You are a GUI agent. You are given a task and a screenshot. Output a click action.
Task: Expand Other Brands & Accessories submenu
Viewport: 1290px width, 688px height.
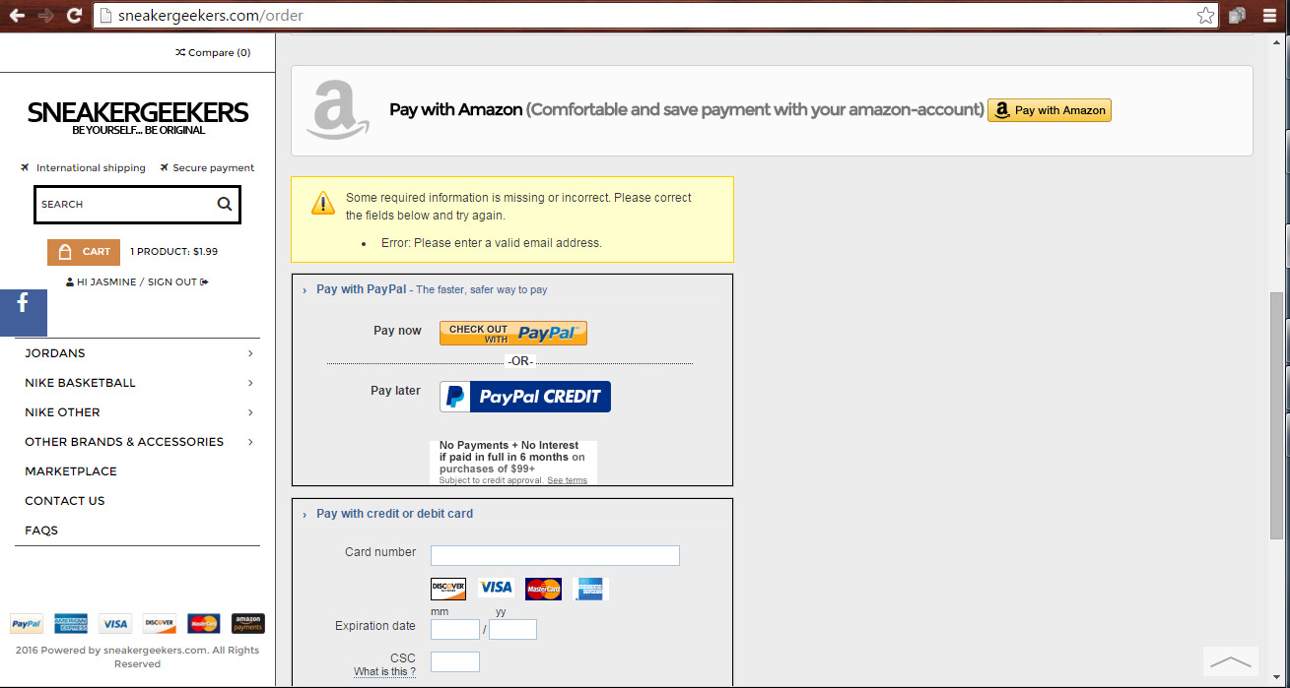coord(250,442)
